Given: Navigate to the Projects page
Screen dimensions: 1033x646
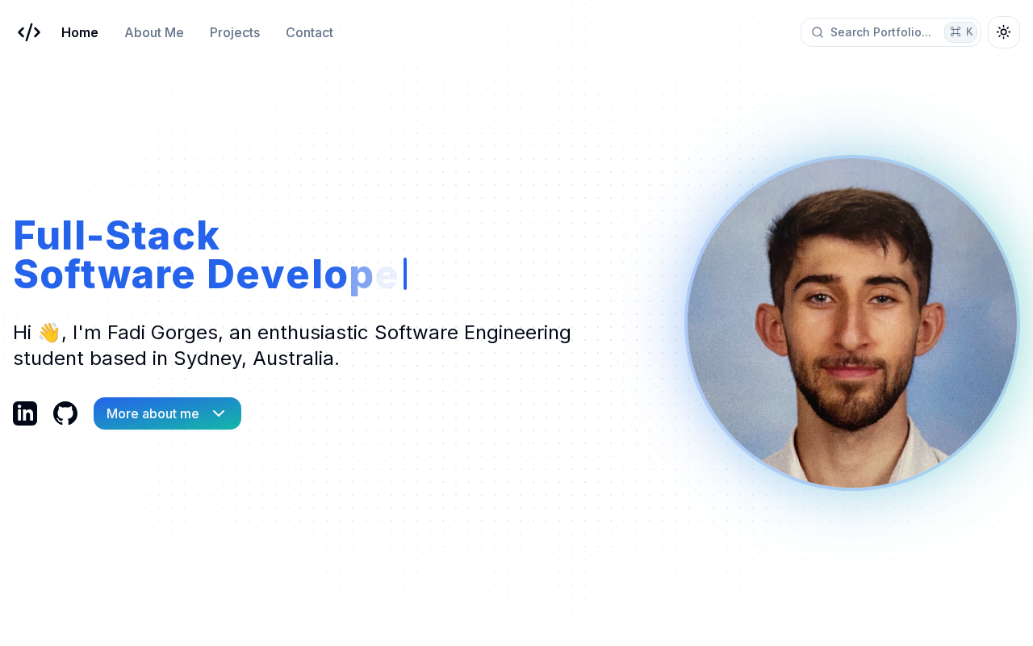Looking at the screenshot, I should point(235,32).
